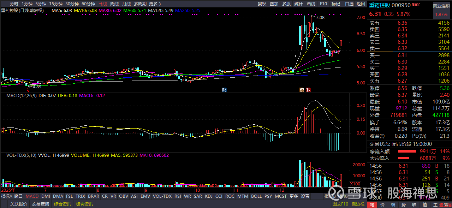Click the red 榜 marker on the chart
Screen dimensions: 452x208
(302, 90)
